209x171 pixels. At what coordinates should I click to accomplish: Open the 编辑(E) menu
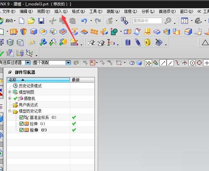(26, 12)
